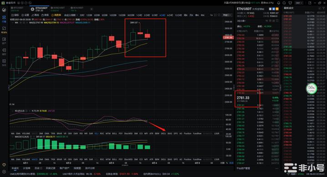This screenshot has width=327, height=177.
Task: Click the skin shirt icon in title bar
Action: 290,3
